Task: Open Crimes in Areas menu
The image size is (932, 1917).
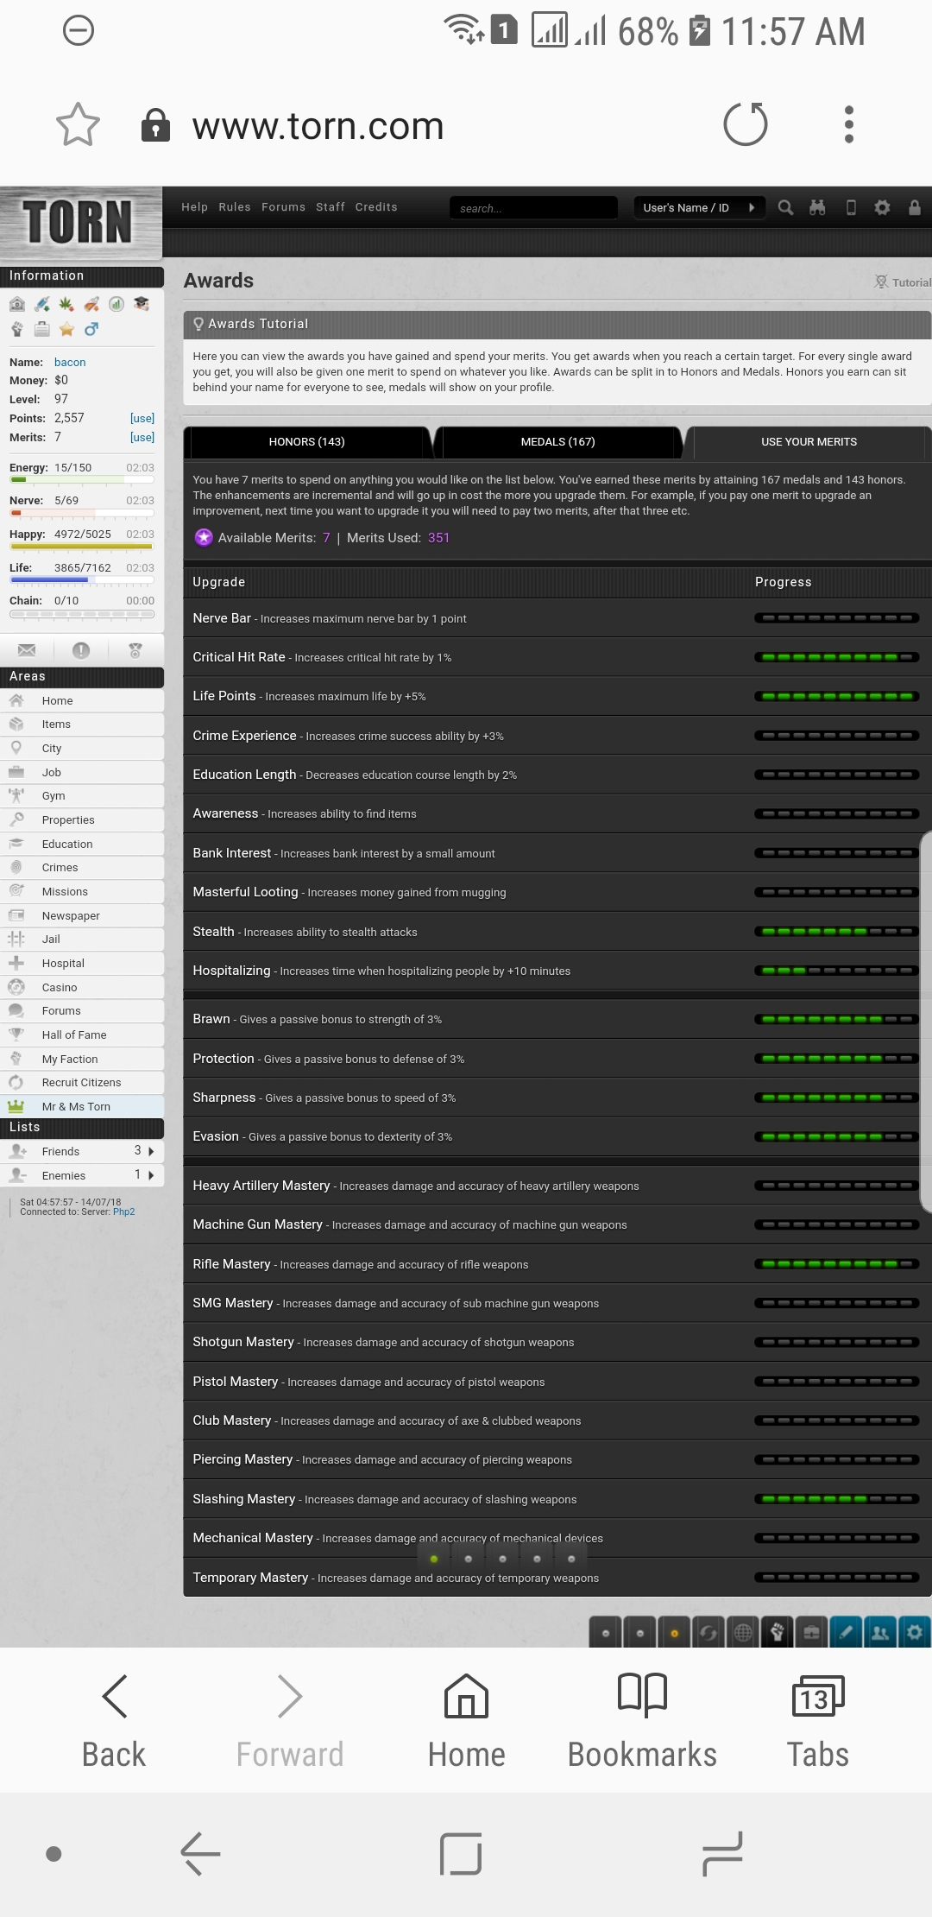Action: coord(82,868)
